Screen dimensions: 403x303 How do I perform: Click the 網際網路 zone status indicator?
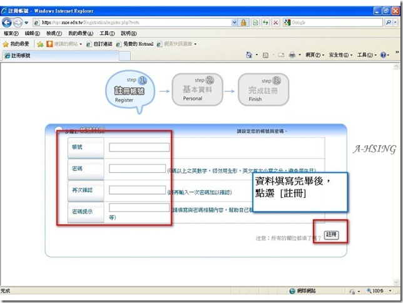point(302,291)
